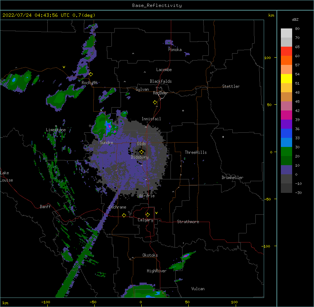Click the Lacombe label
The width and height of the screenshot is (314, 307).
(164, 70)
